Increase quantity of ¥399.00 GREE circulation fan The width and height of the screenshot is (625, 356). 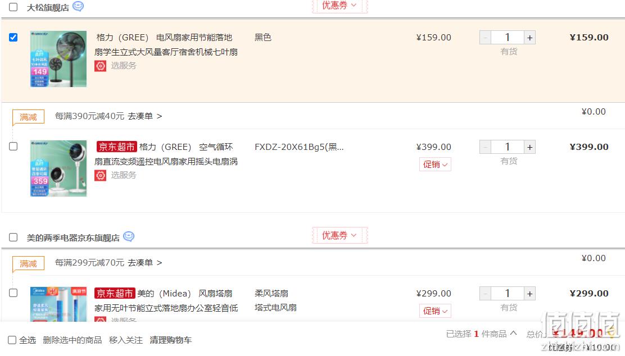(x=529, y=147)
